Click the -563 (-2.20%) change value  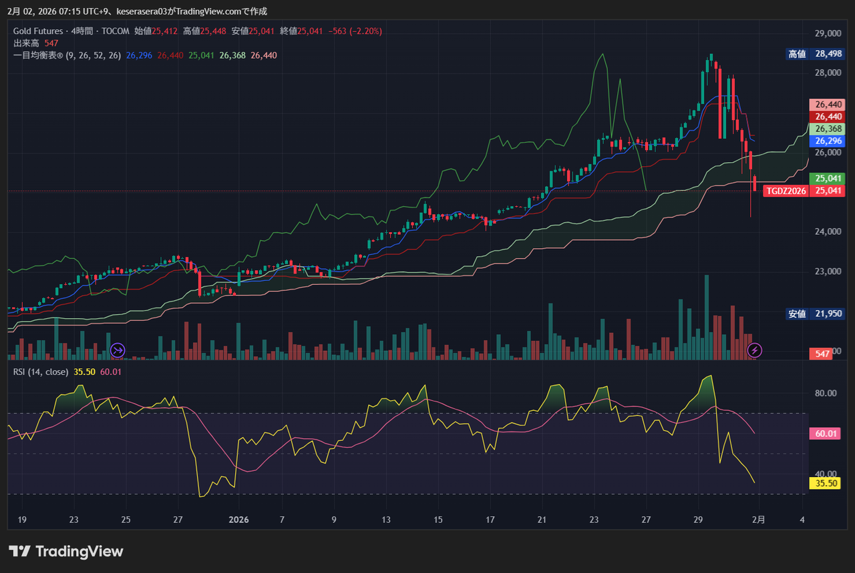(355, 31)
